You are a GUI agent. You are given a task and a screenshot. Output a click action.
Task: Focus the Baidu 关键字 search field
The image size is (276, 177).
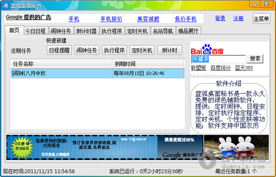point(218,59)
